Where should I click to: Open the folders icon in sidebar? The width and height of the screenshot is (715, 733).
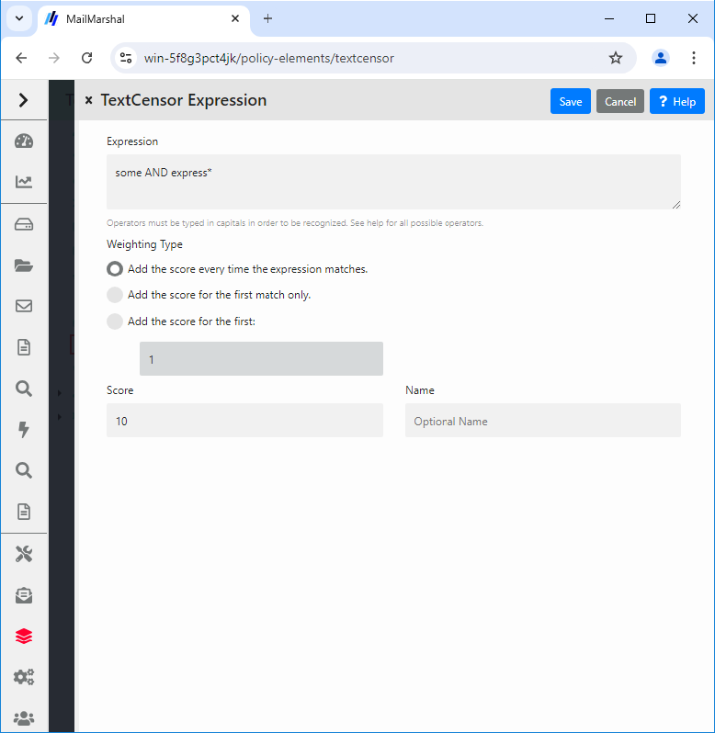24,265
